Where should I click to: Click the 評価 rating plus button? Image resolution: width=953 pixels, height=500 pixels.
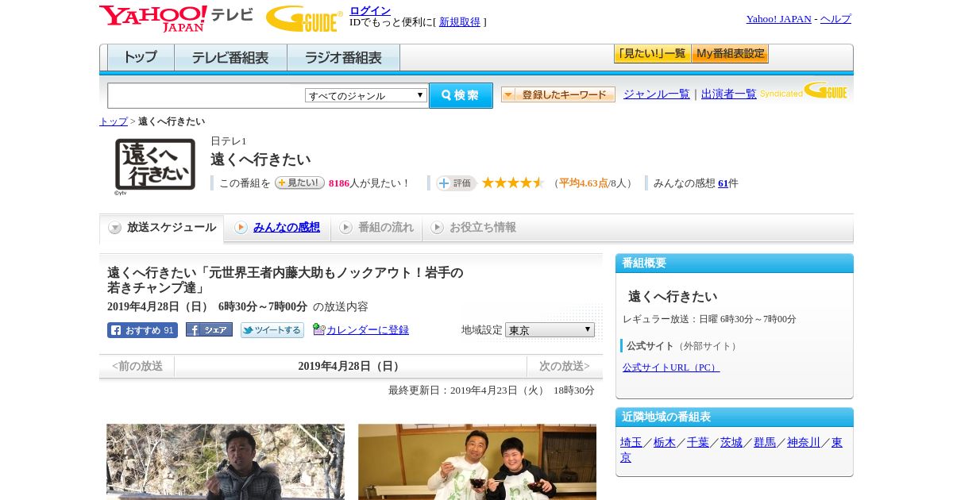pyautogui.click(x=456, y=183)
